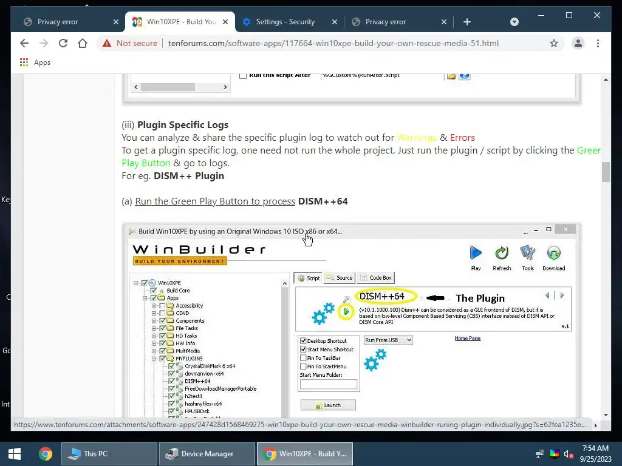
Task: Expand the MultiMedia tree node
Action: [x=154, y=351]
